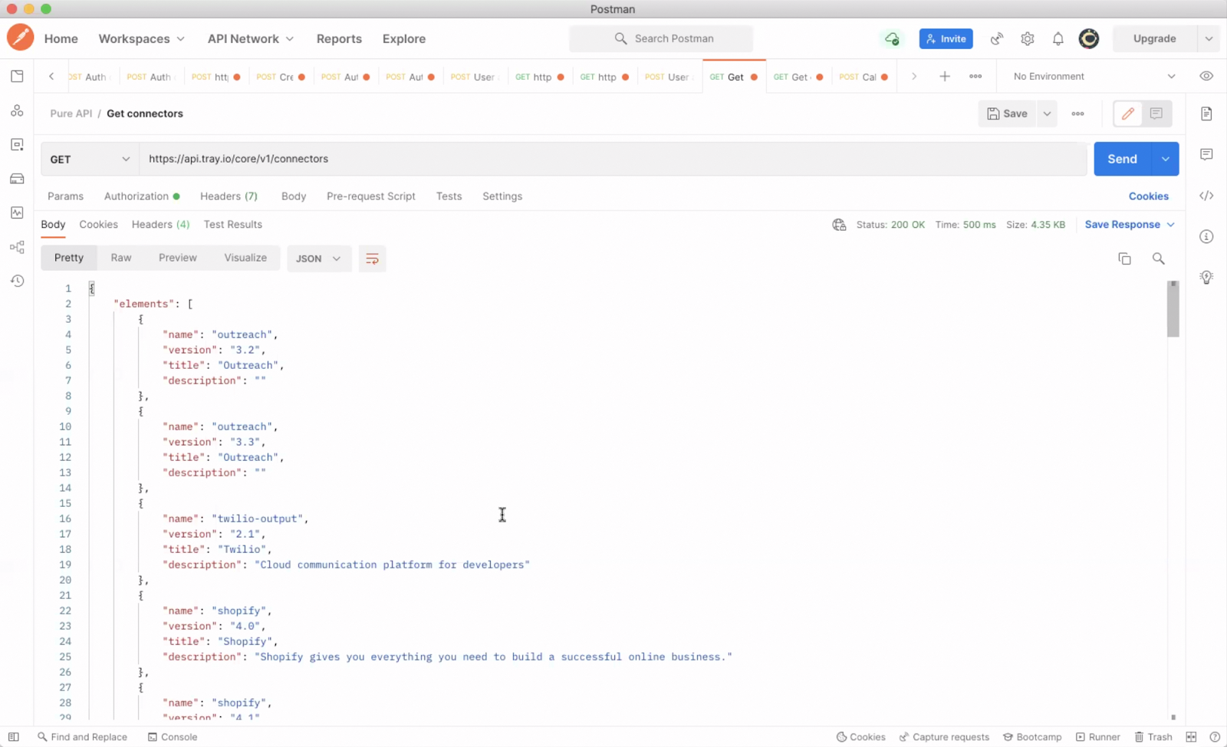This screenshot has width=1227, height=747.
Task: Send the GET connectors request
Action: [x=1122, y=159]
